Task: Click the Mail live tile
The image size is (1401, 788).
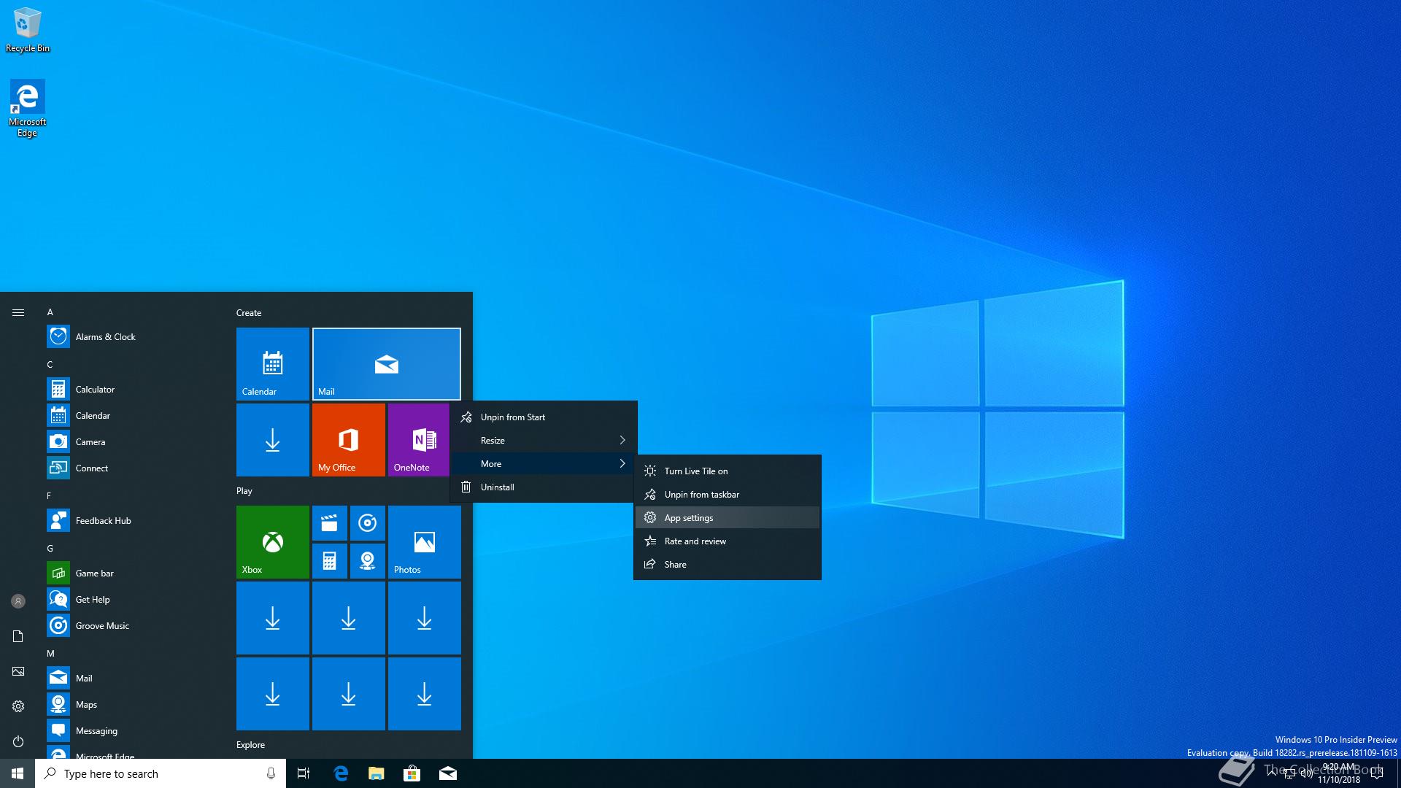Action: tap(387, 364)
